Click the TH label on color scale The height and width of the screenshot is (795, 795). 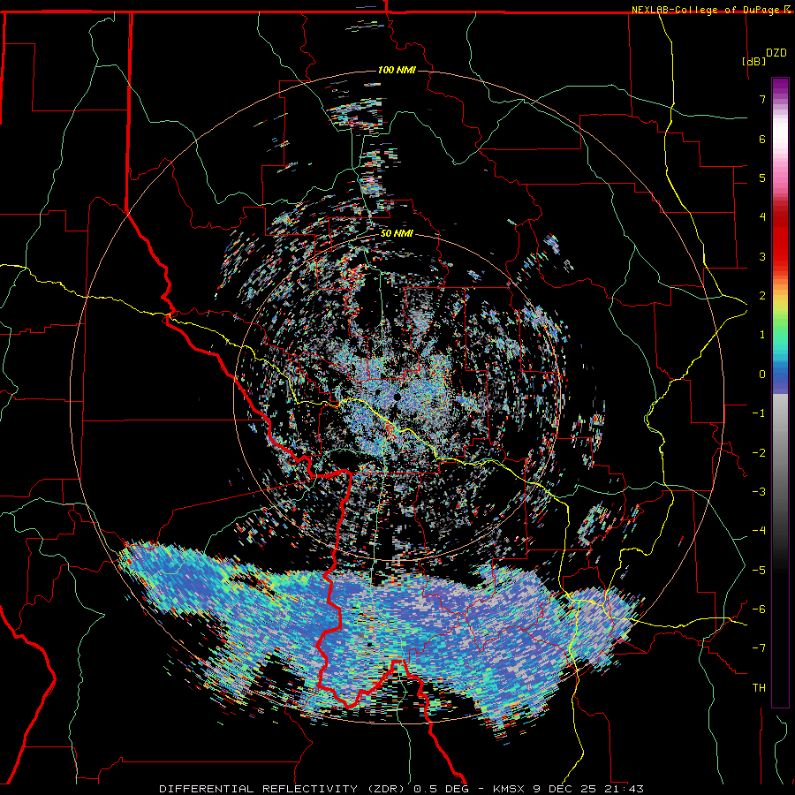coord(759,688)
